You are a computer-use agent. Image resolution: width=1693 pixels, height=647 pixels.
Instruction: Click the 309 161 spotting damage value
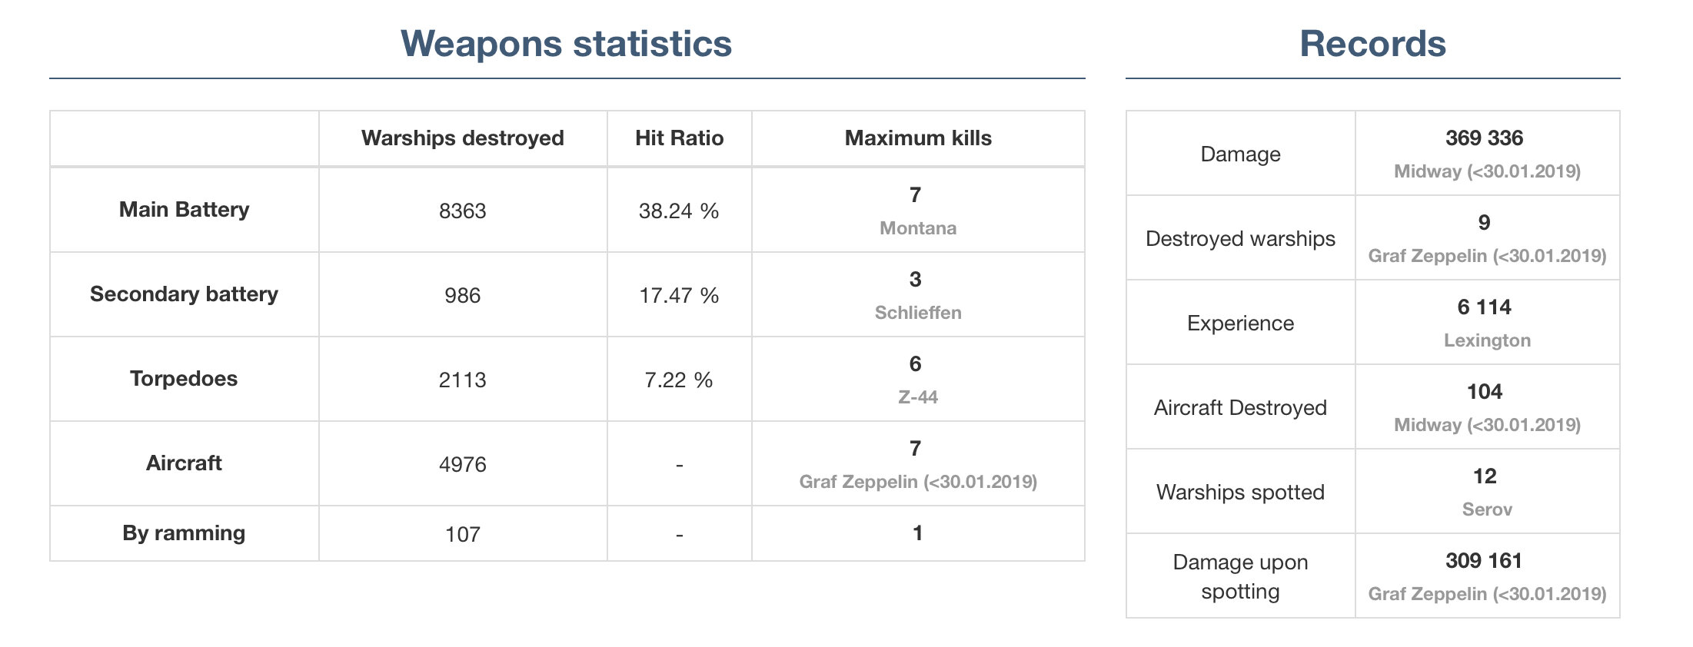click(x=1484, y=561)
